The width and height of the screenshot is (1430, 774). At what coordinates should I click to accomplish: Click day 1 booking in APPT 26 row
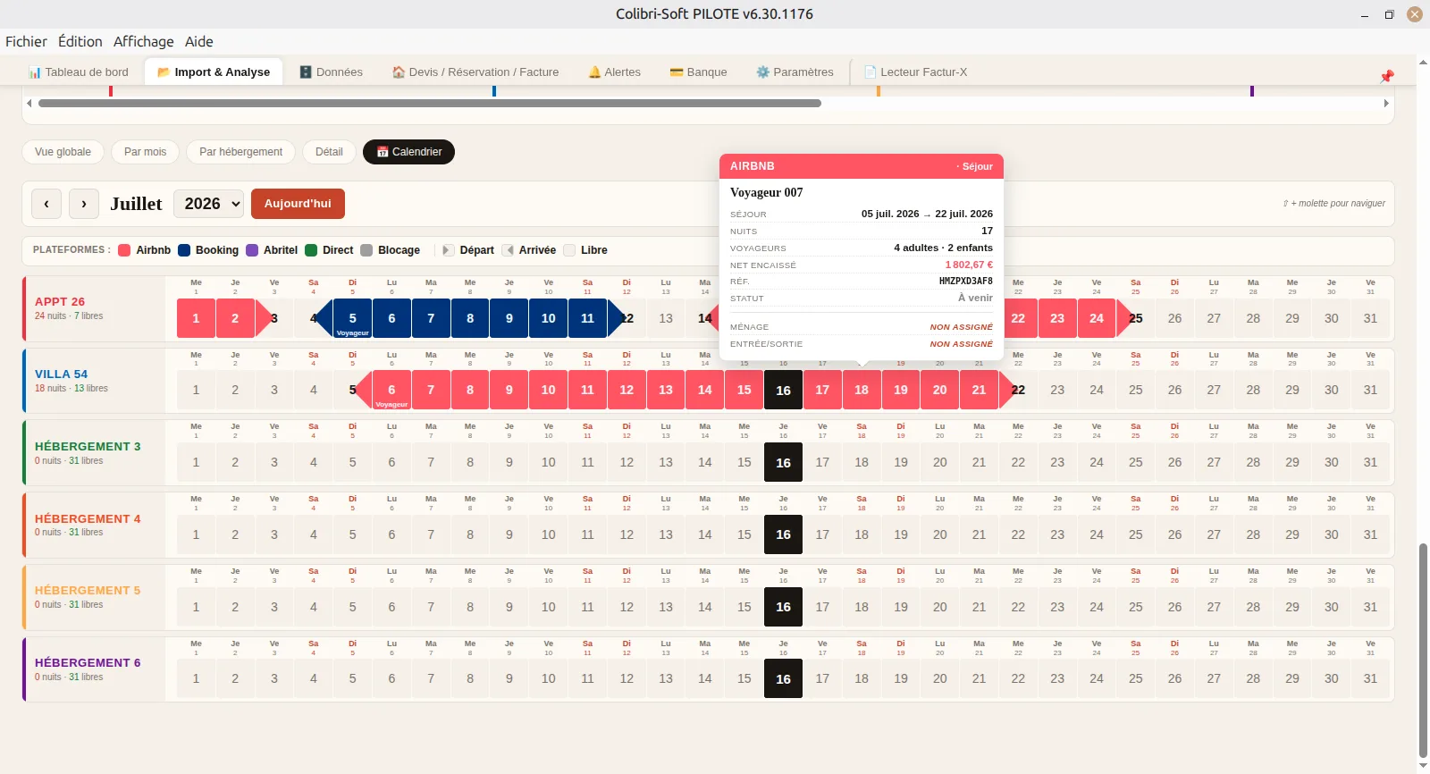pos(196,318)
